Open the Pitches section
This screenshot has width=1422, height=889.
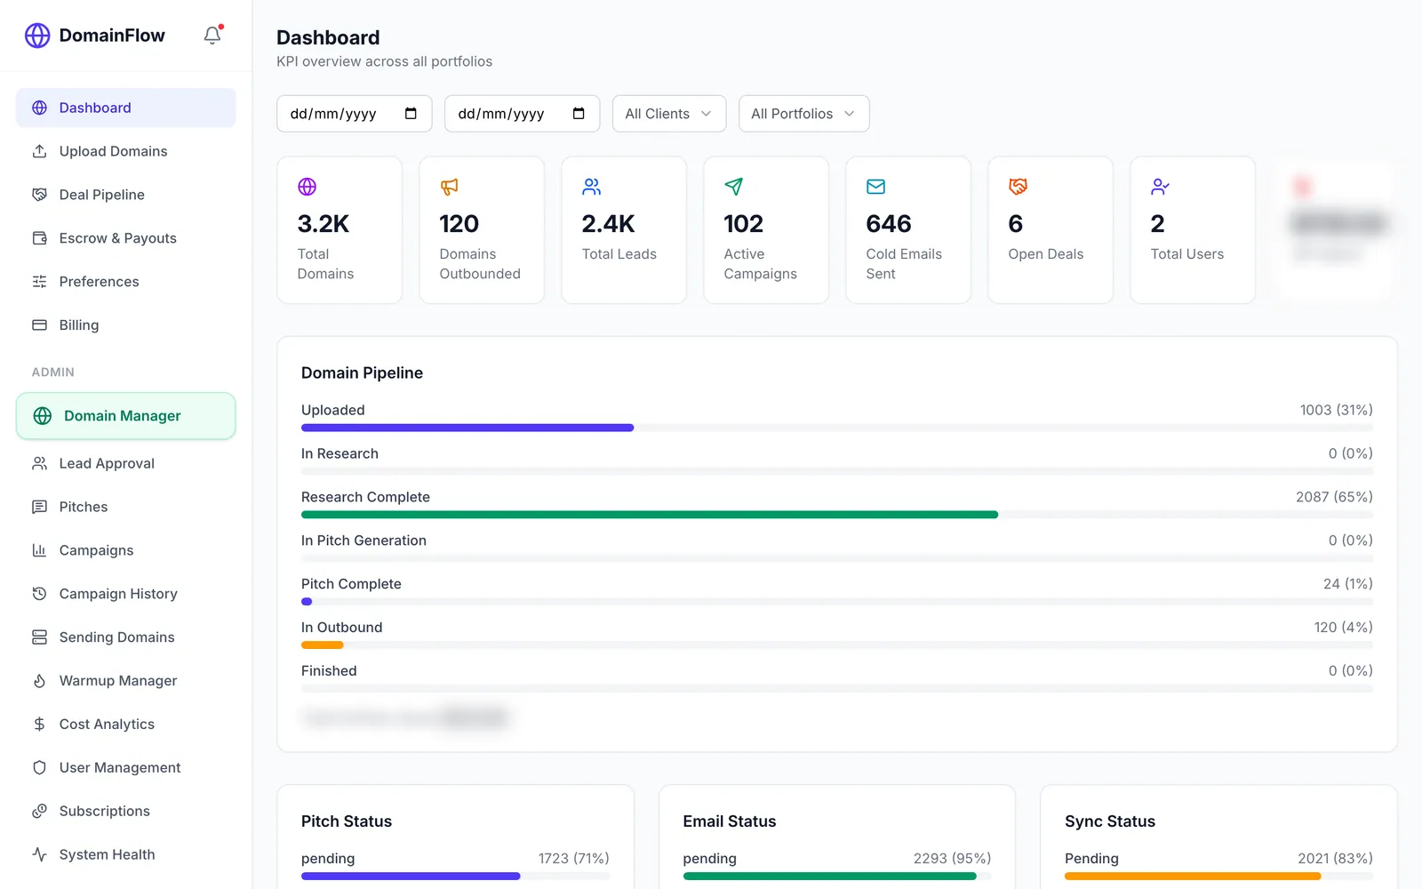tap(125, 507)
